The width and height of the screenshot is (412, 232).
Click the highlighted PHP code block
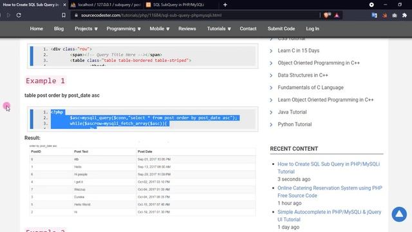coord(143,119)
